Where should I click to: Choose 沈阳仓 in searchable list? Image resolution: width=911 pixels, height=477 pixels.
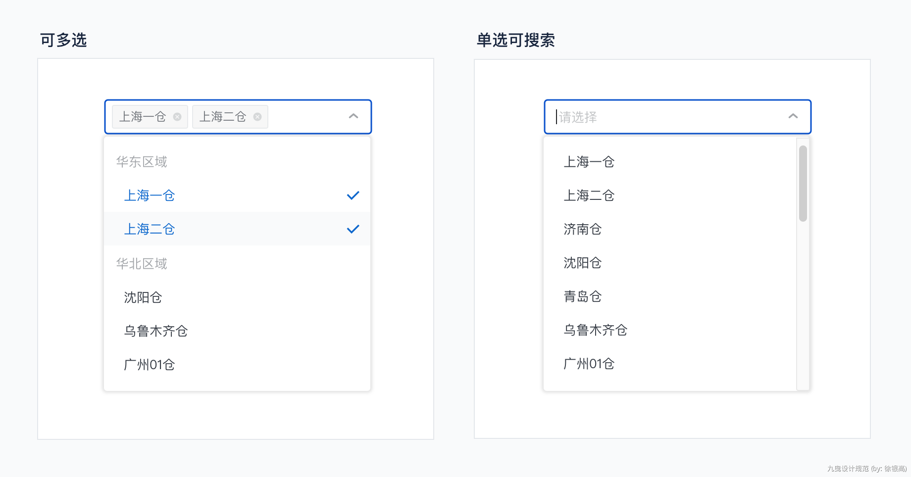tap(670, 263)
